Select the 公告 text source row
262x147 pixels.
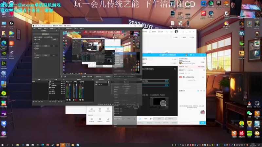(57, 84)
